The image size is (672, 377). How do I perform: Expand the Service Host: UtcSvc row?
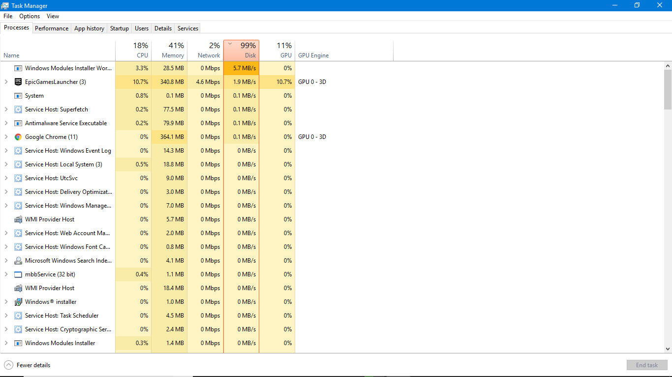pos(6,178)
